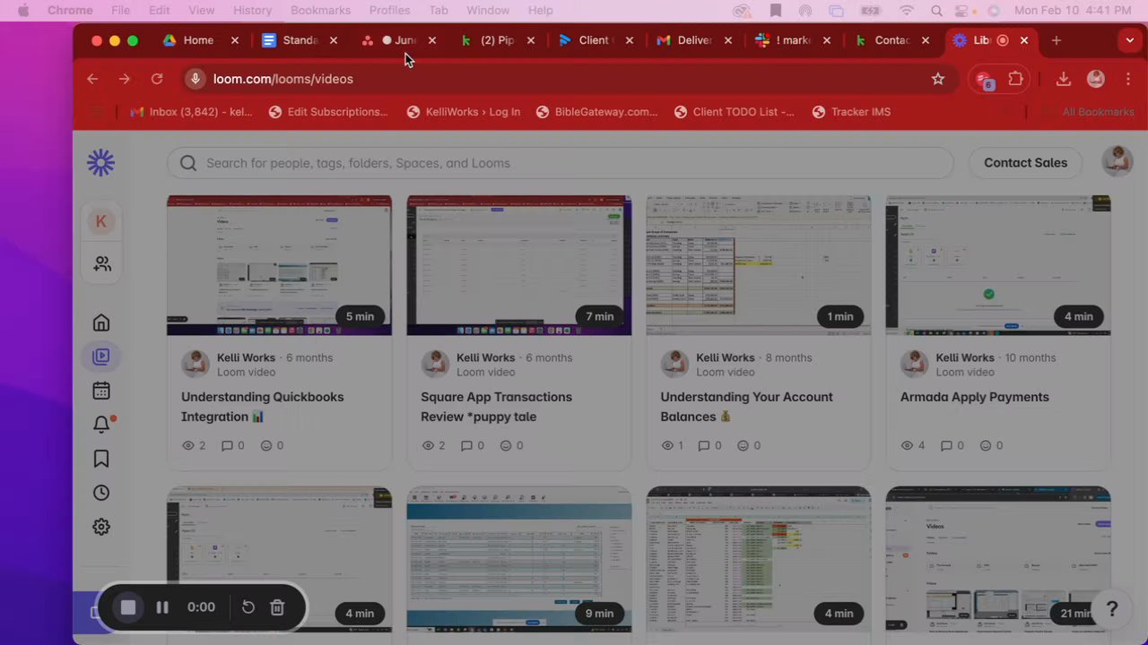Open the Bookmarks menu
The height and width of the screenshot is (645, 1148).
[320, 10]
